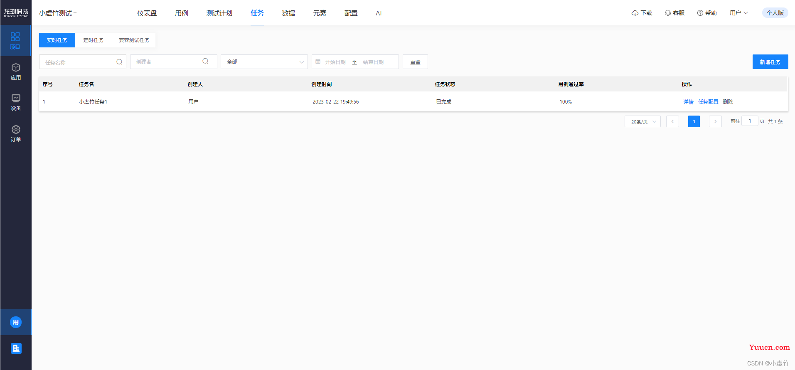Select the 实时任务 sub-tab
The image size is (795, 370).
click(57, 40)
